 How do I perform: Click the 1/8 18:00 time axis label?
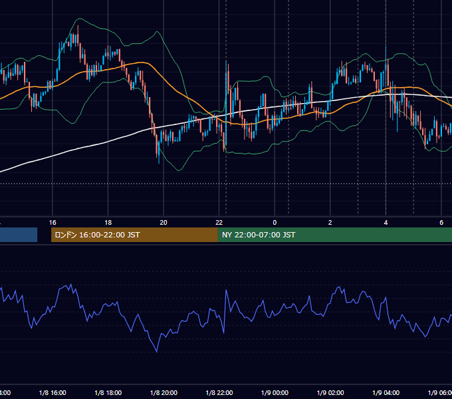click(108, 392)
